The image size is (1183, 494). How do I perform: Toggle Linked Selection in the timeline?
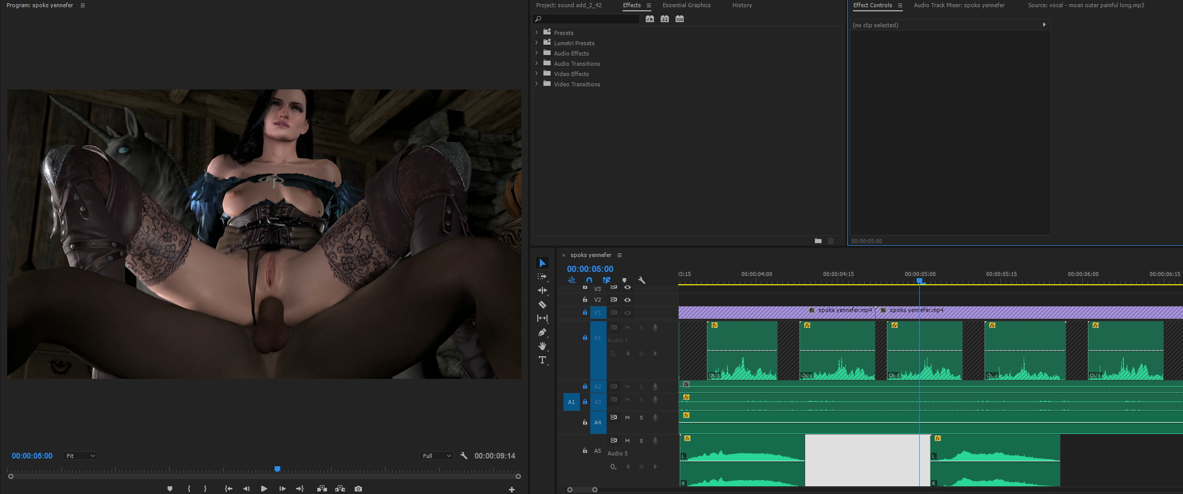point(607,280)
